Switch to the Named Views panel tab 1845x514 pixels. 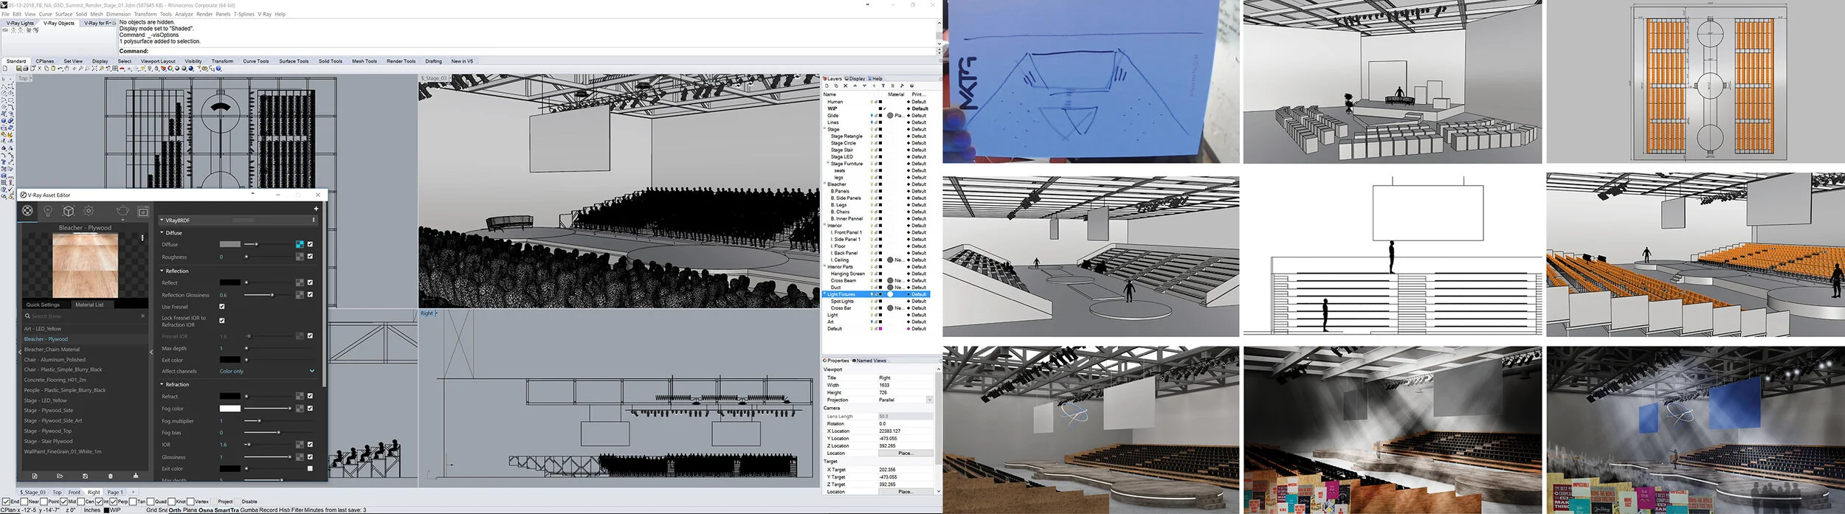[871, 361]
